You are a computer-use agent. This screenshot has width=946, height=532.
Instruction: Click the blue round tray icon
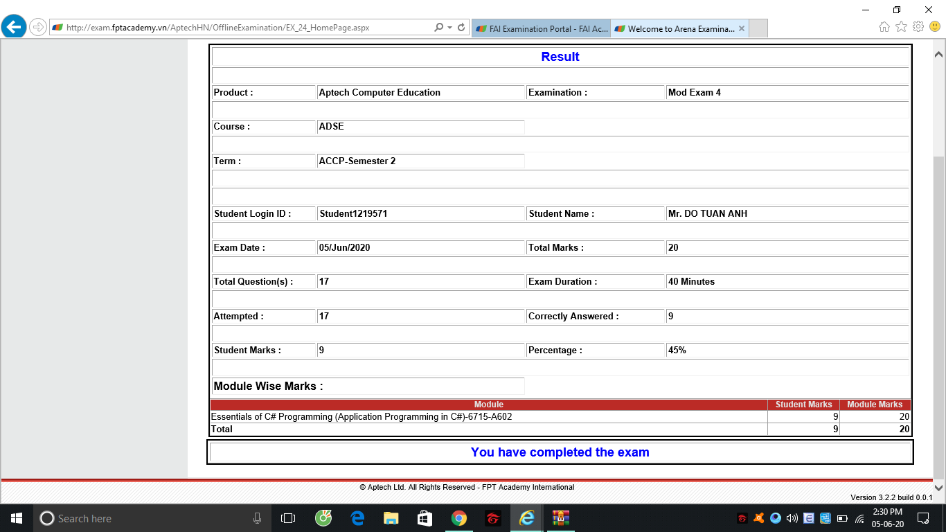tap(776, 518)
